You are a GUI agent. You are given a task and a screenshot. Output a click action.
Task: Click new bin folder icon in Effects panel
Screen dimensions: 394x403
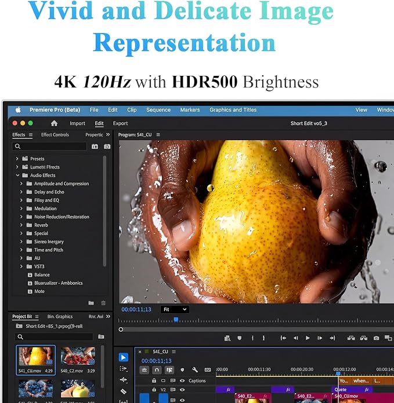91,303
